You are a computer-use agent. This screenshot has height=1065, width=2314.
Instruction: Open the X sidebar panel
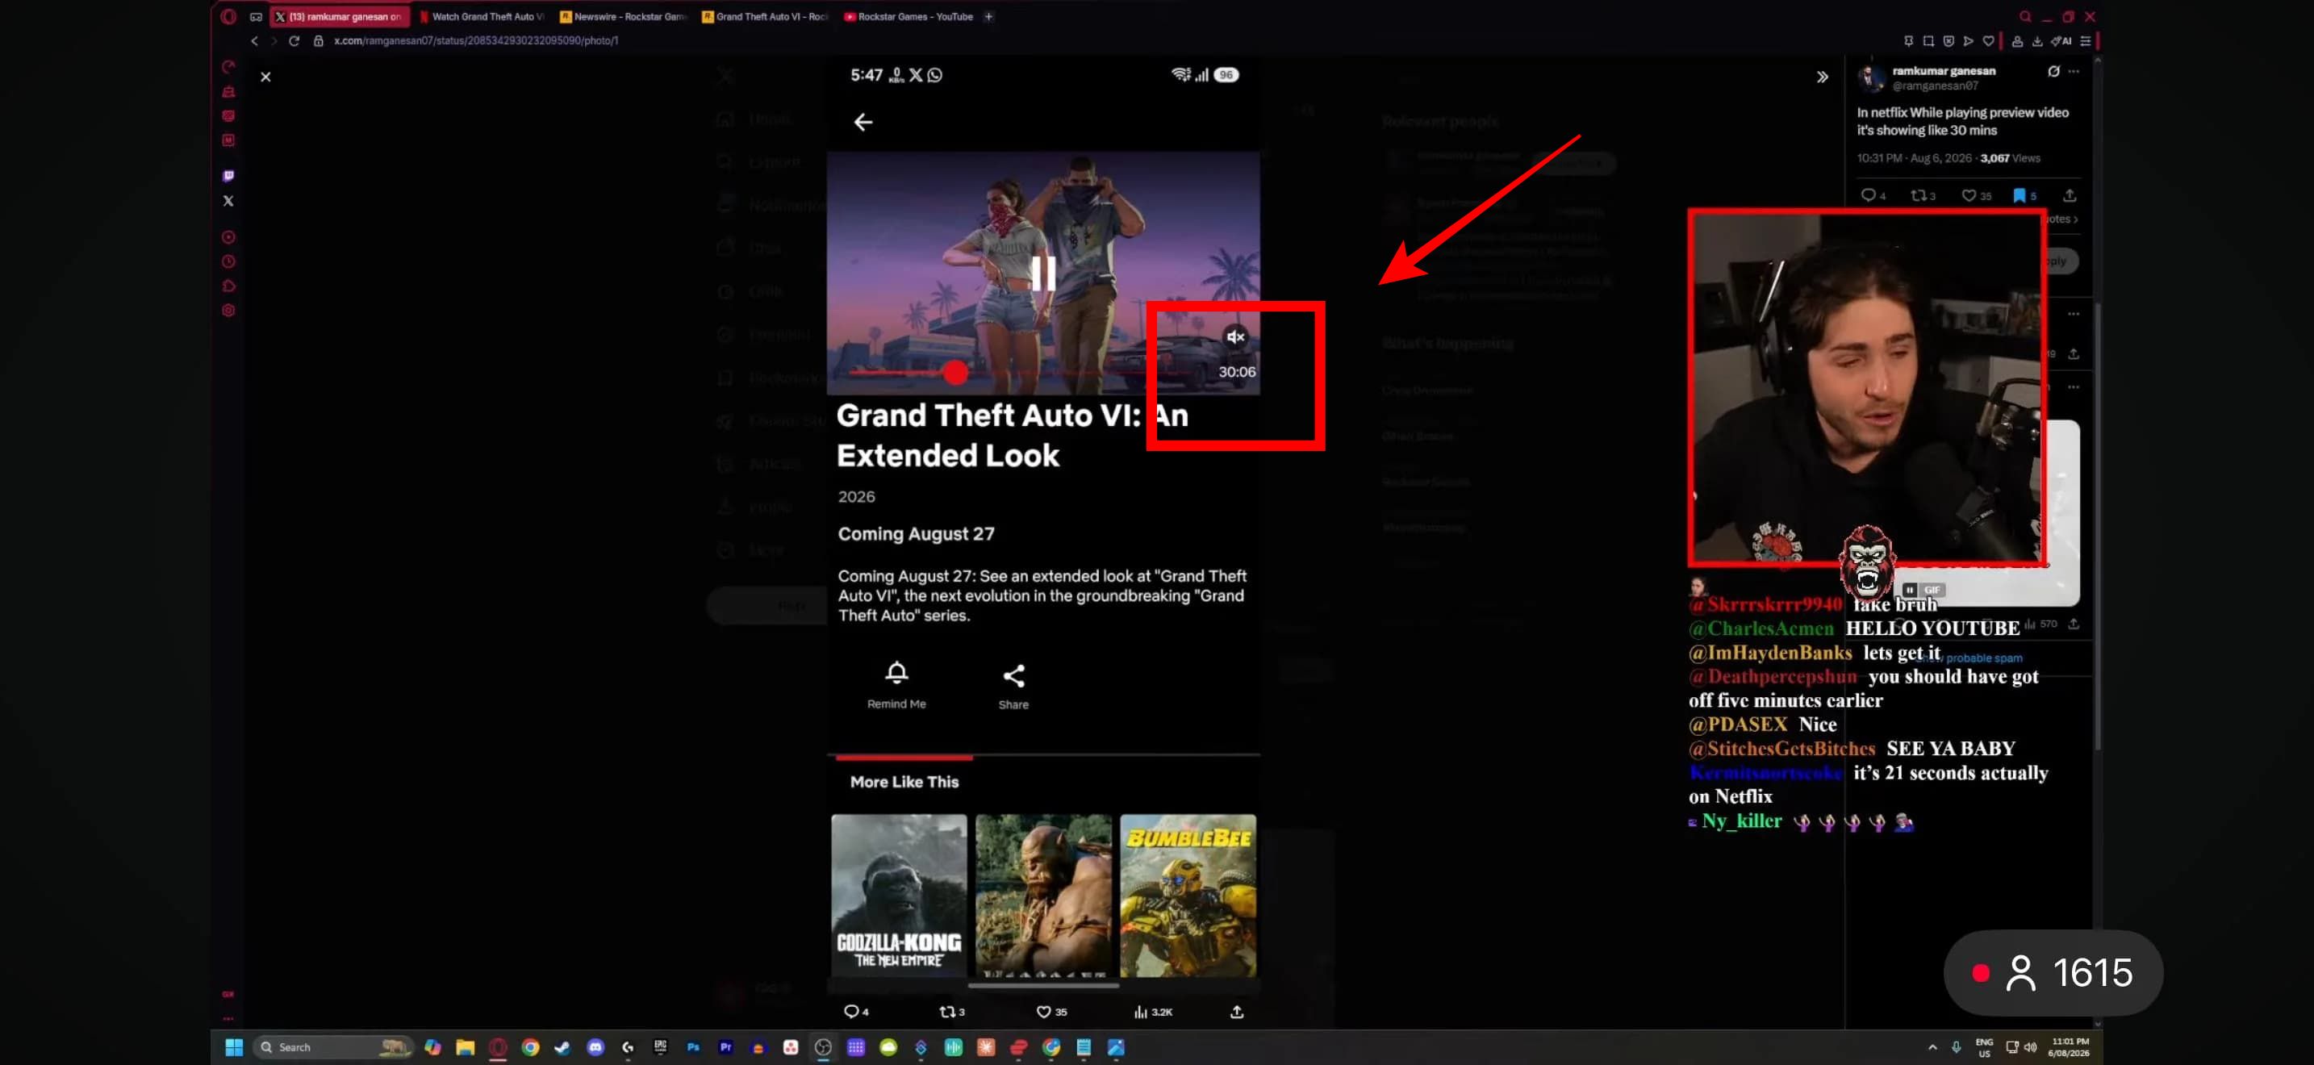click(228, 201)
